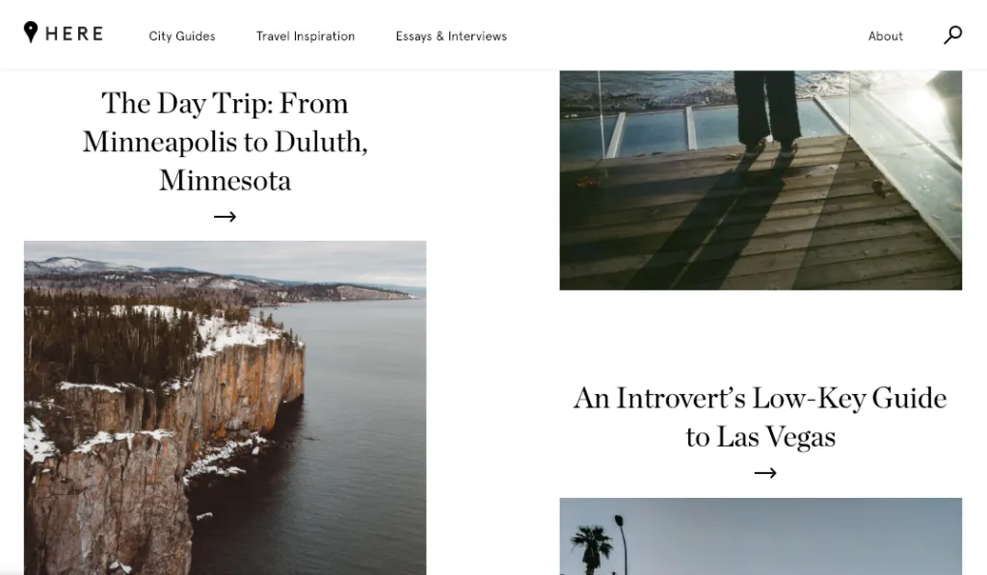
Task: Open An Introvert's Low-Key Guide headline
Action: (760, 418)
